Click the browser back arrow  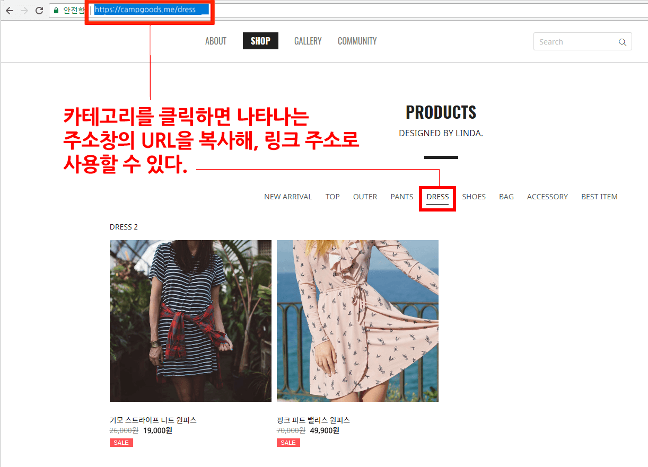9,10
